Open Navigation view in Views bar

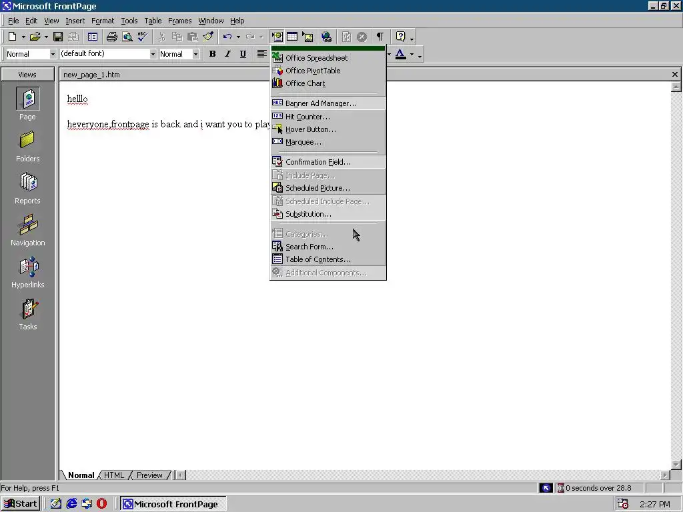click(27, 230)
